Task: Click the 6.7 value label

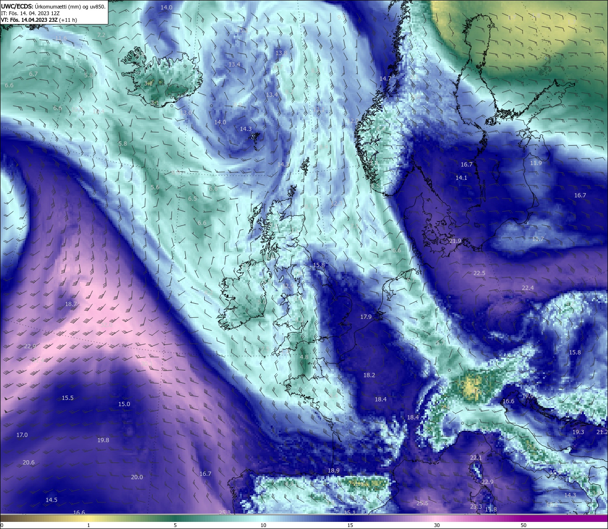Action: tap(33, 74)
